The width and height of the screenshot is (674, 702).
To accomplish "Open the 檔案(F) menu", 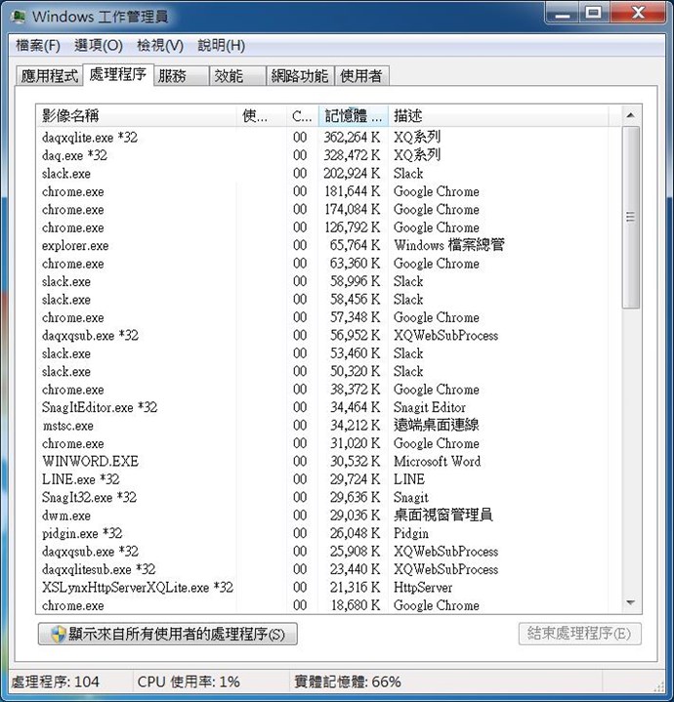I will point(38,45).
